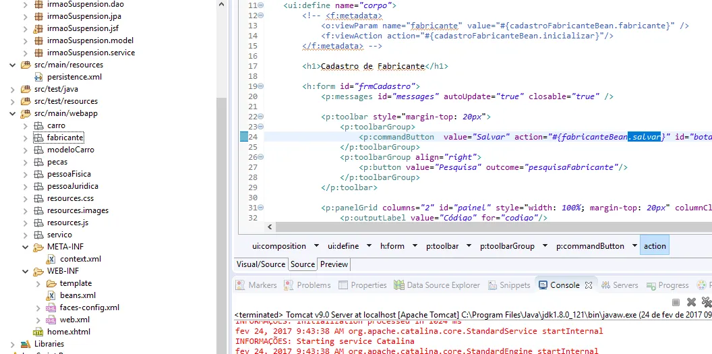Toggle the toolbarGroup fold on line 23
The width and height of the screenshot is (712, 354).
click(x=261, y=127)
